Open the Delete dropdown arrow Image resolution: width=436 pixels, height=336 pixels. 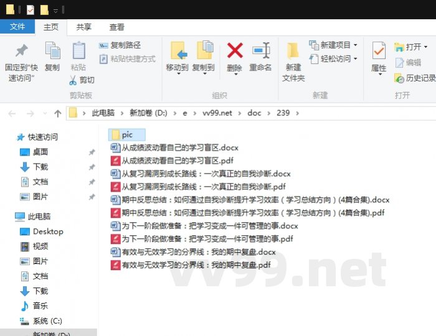coord(235,74)
